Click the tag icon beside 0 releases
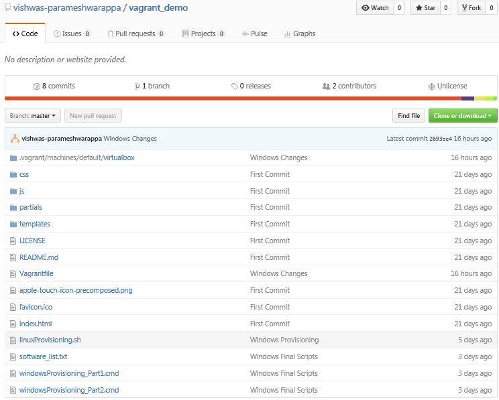 click(235, 86)
